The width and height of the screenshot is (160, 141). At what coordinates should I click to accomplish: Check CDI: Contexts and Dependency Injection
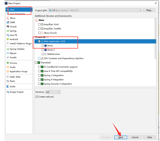pos(39,59)
